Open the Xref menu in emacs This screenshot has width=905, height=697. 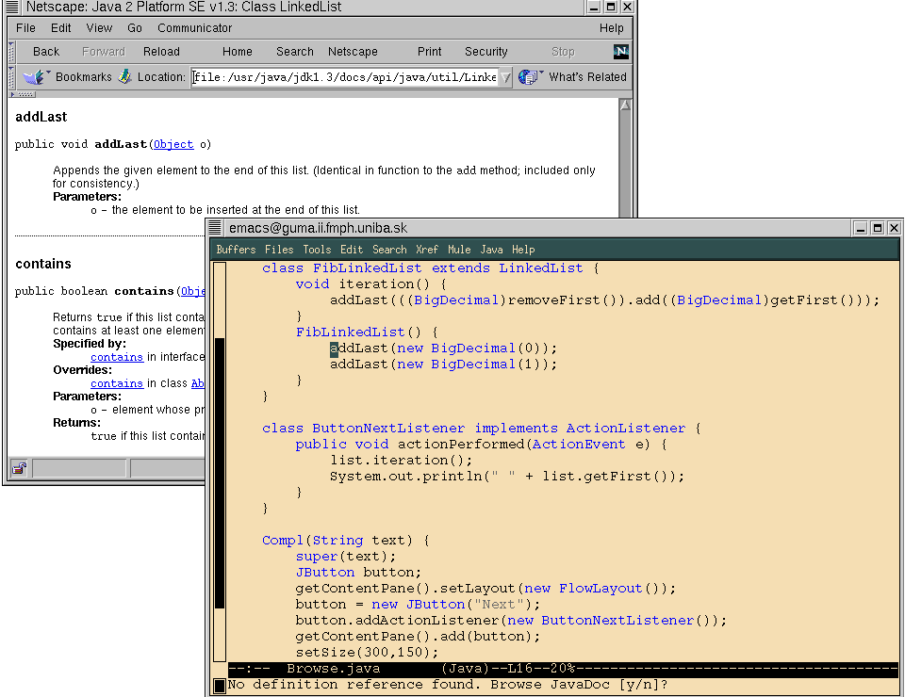pos(427,250)
